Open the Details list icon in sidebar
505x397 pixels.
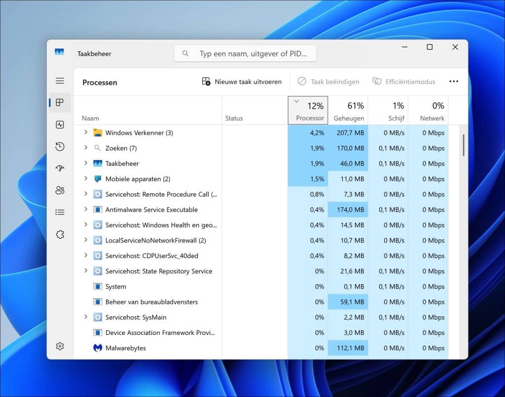[x=60, y=212]
